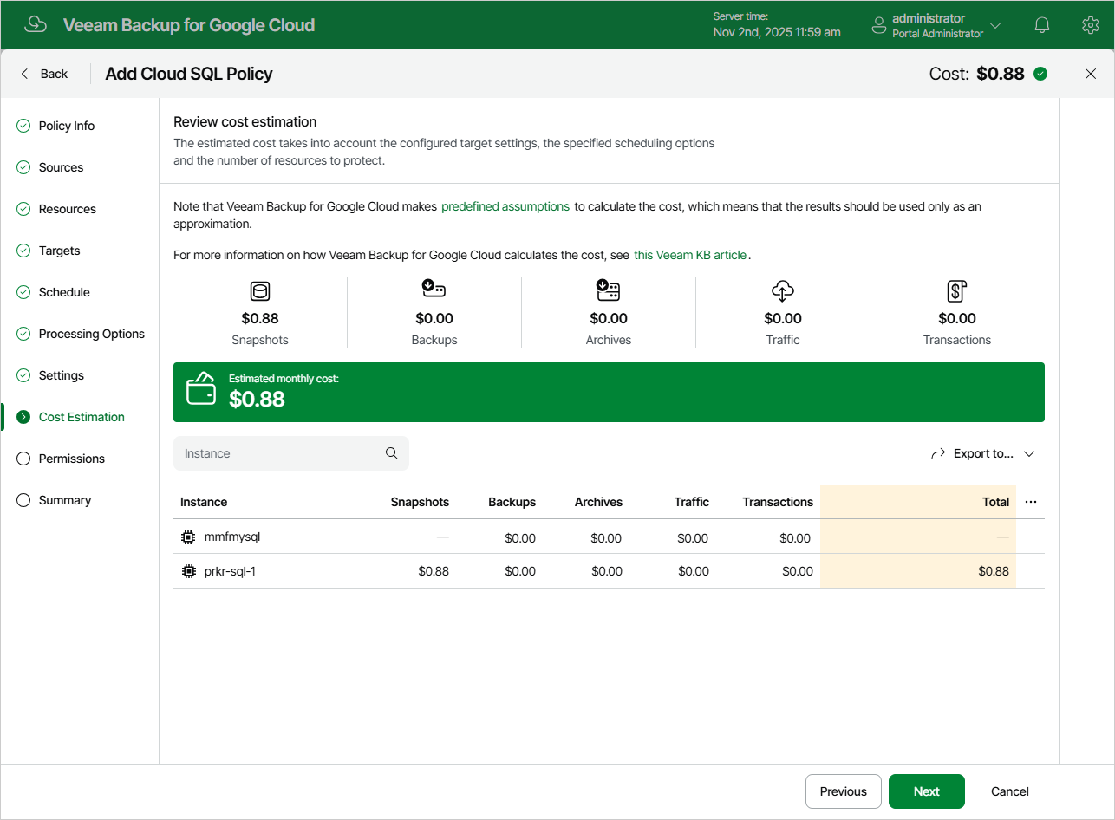Sort by the Instance column header
Viewport: 1115px width, 820px height.
[x=204, y=502]
